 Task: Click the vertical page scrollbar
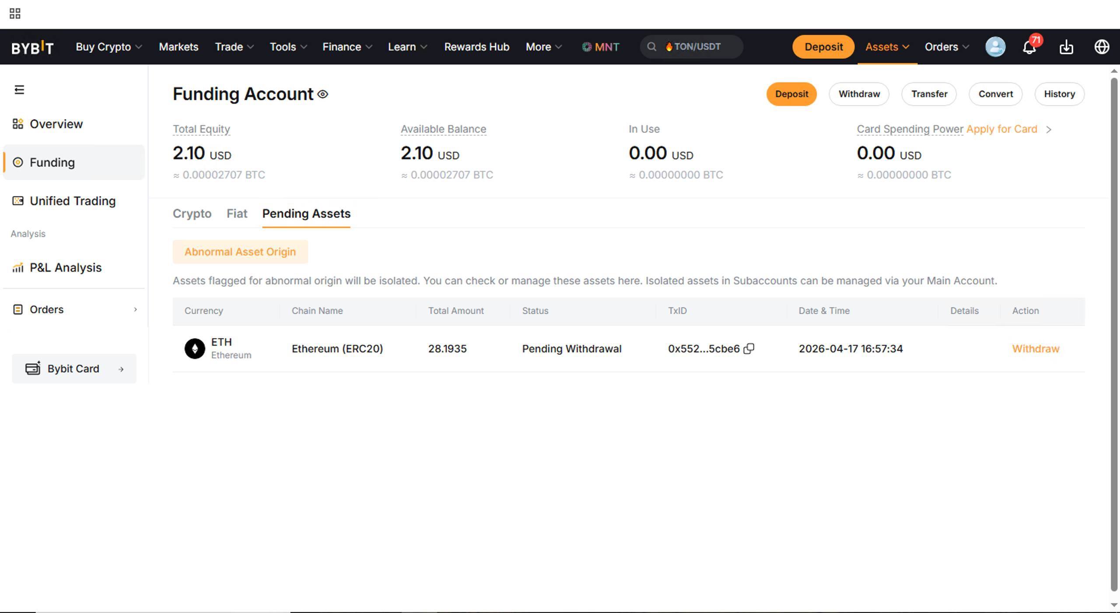pyautogui.click(x=1114, y=334)
